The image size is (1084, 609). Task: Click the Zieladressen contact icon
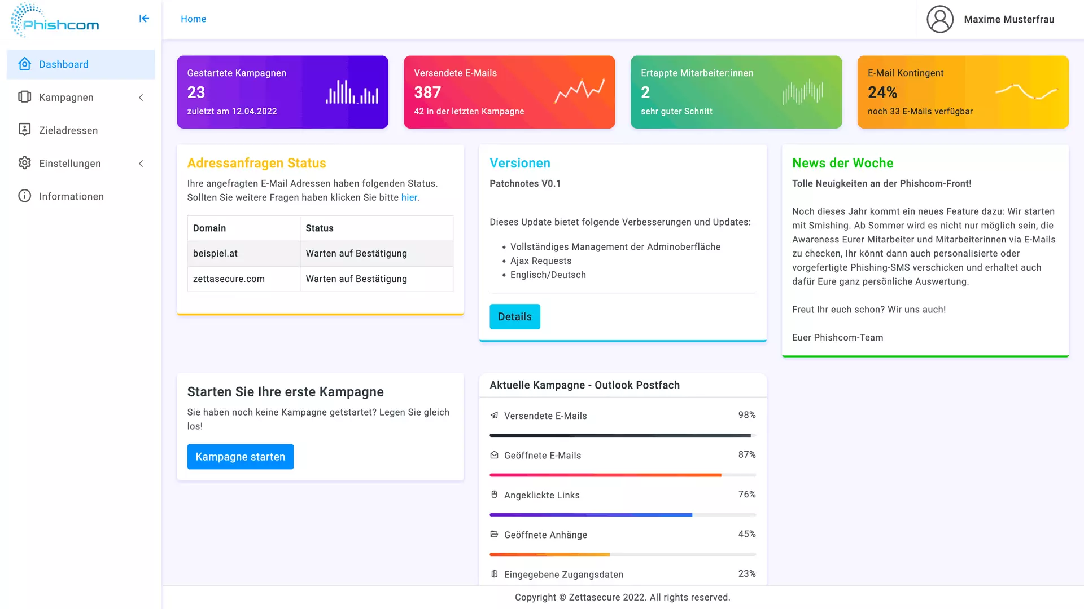pyautogui.click(x=24, y=130)
